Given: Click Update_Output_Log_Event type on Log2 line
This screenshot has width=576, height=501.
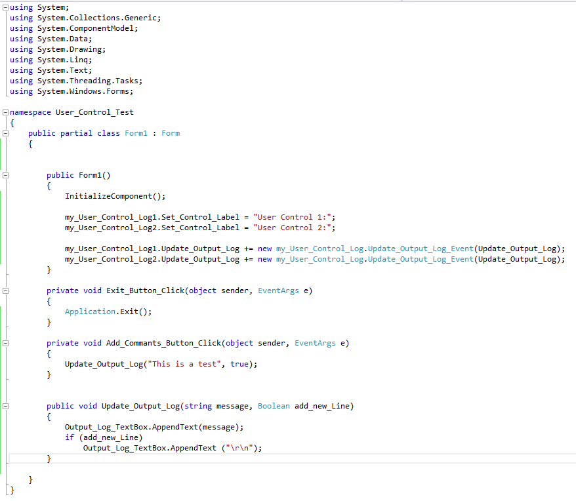Looking at the screenshot, I should point(421,259).
